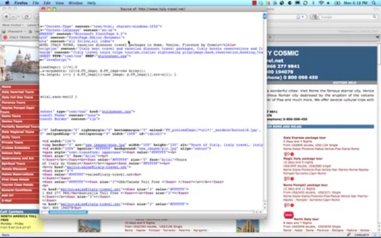Click the Wi-Fi status icon

point(321,3)
